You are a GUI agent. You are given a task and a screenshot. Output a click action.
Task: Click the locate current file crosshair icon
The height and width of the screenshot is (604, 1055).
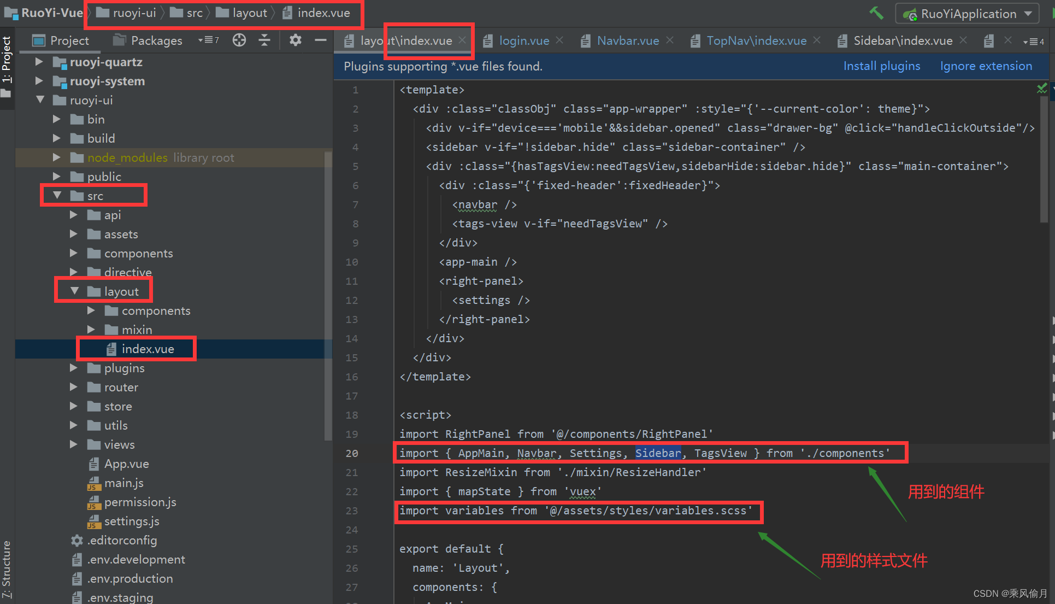(x=239, y=40)
